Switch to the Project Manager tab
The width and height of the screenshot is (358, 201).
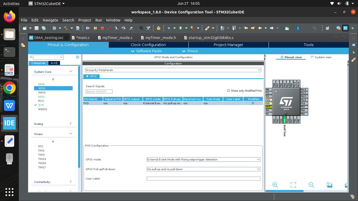[228, 45]
